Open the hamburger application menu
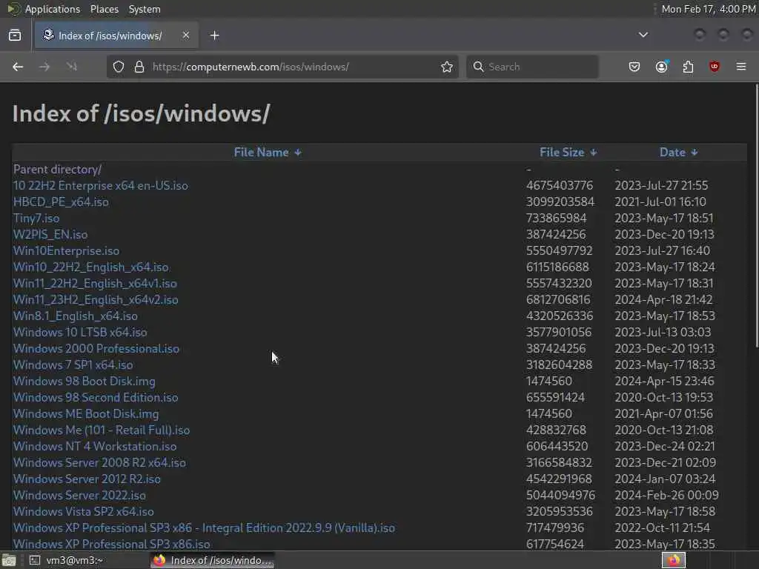The height and width of the screenshot is (569, 759). click(741, 67)
